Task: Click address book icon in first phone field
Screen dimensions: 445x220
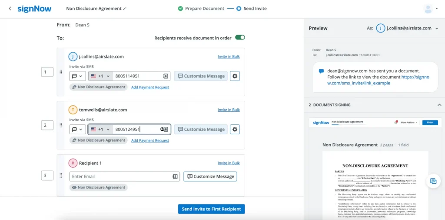Action: click(x=165, y=76)
